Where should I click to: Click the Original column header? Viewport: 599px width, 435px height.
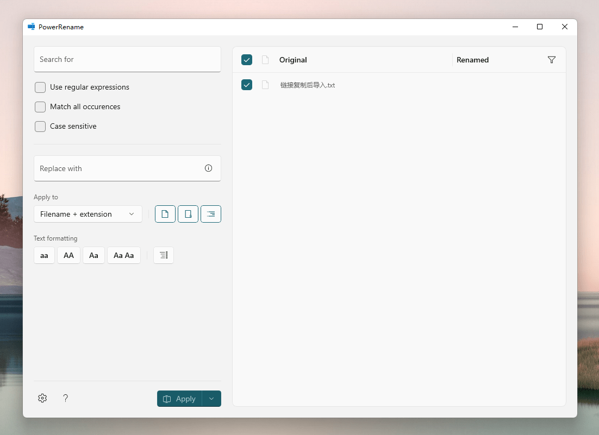pos(293,60)
